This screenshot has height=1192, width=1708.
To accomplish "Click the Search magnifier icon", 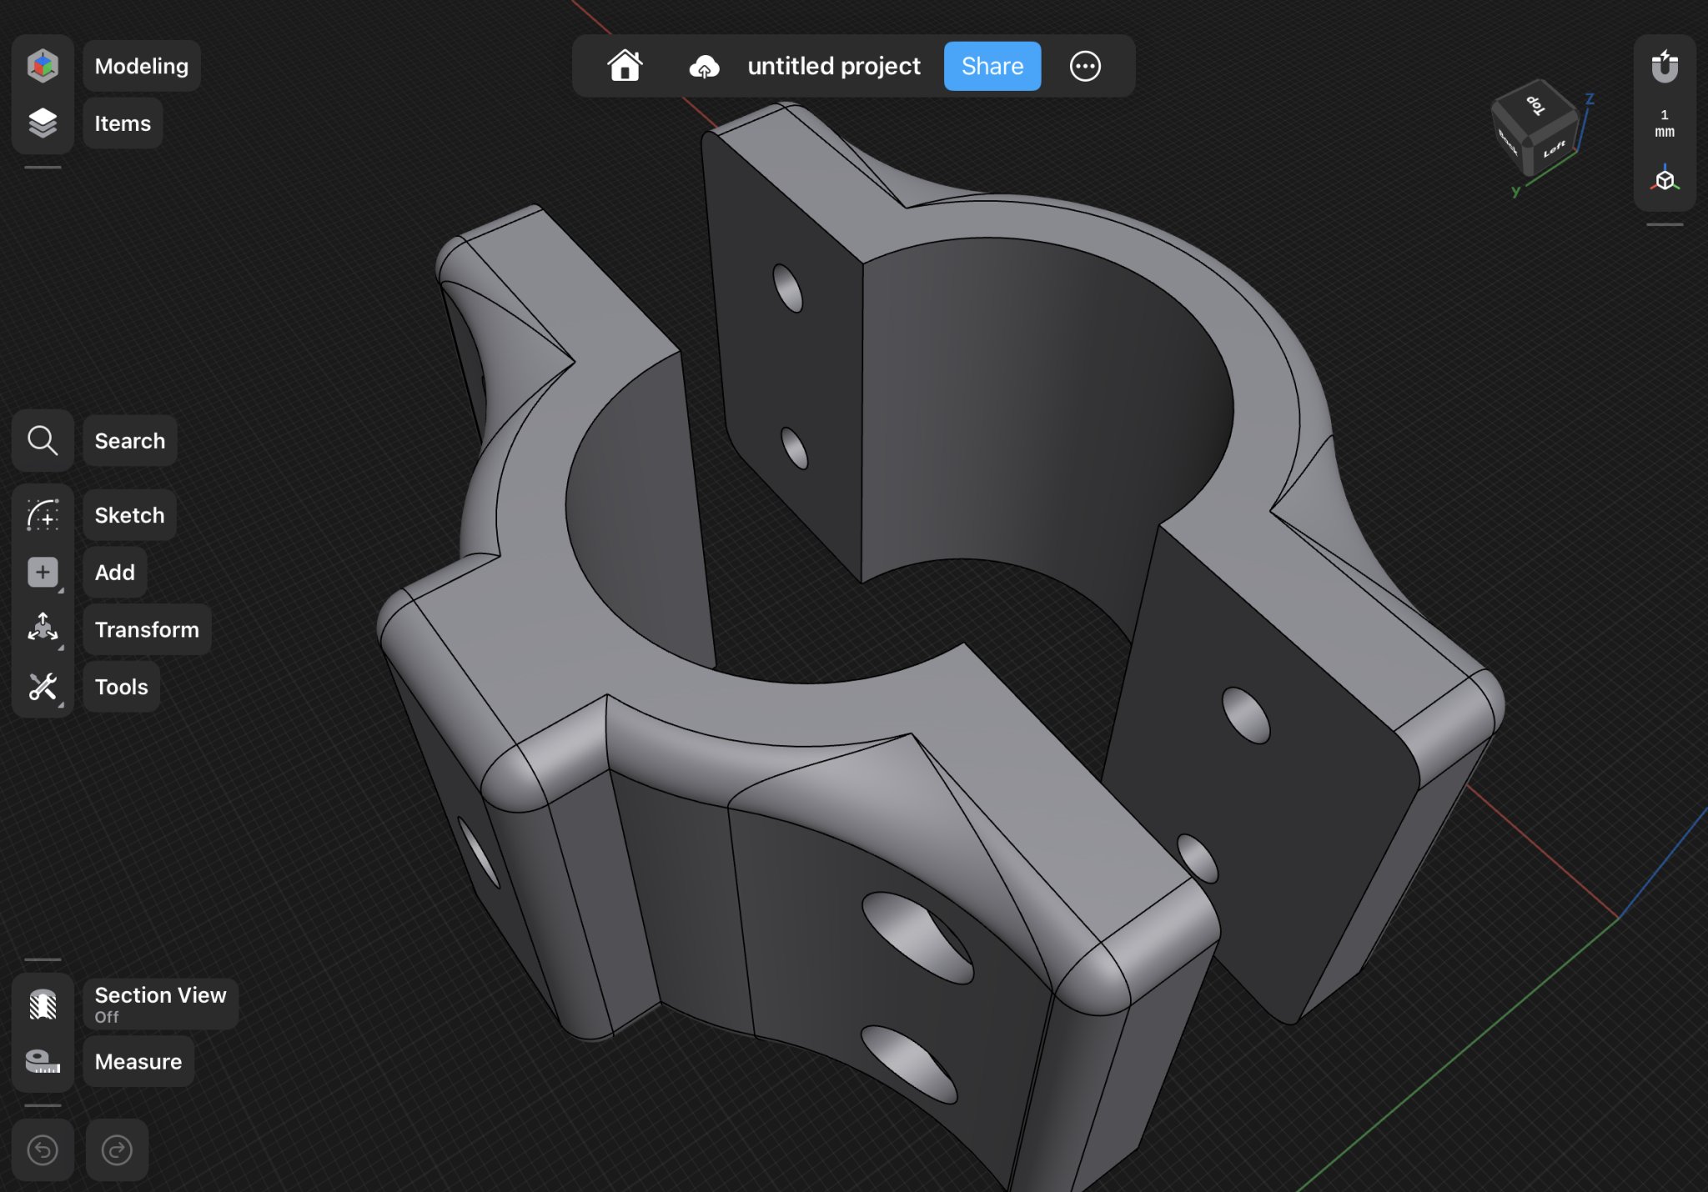I will click(43, 441).
